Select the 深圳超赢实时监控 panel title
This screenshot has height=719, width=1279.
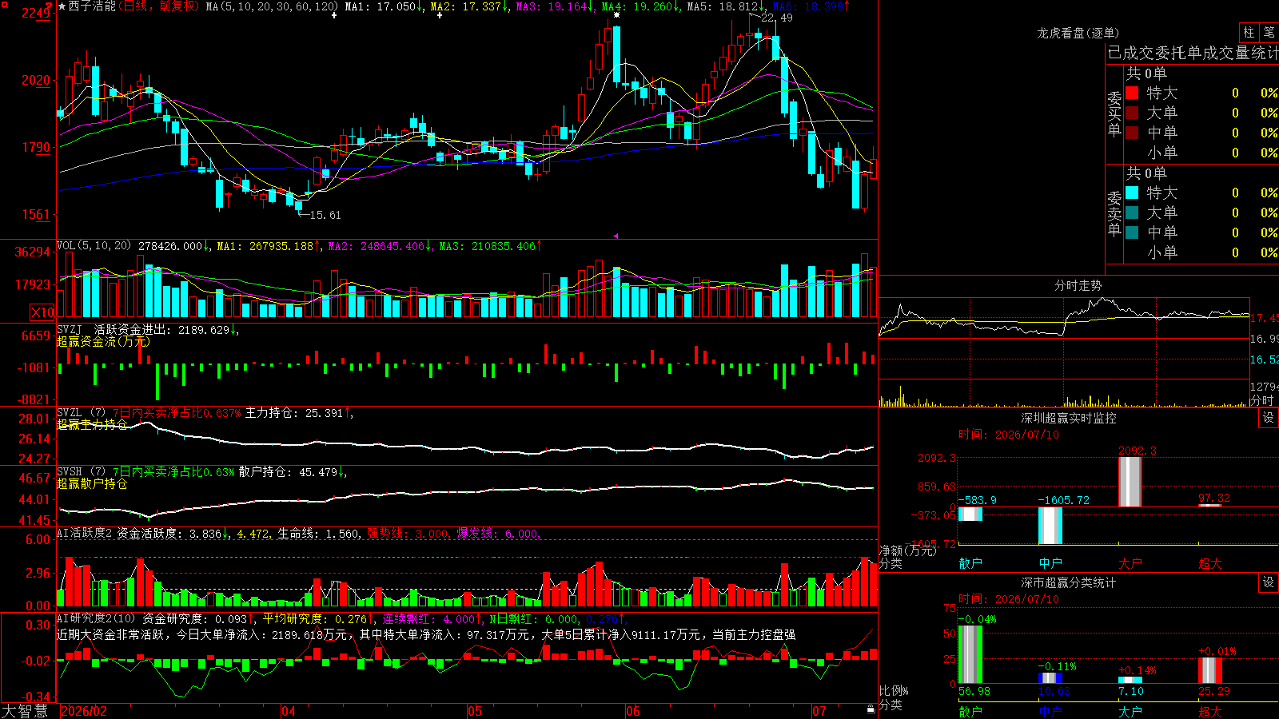[1069, 418]
